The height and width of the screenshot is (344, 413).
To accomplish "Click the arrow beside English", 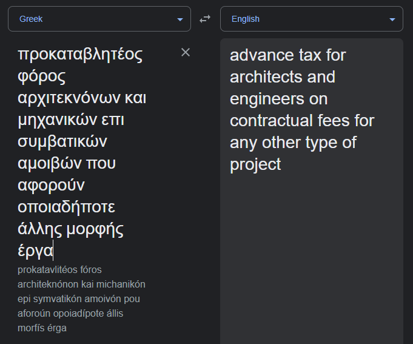I will (392, 19).
